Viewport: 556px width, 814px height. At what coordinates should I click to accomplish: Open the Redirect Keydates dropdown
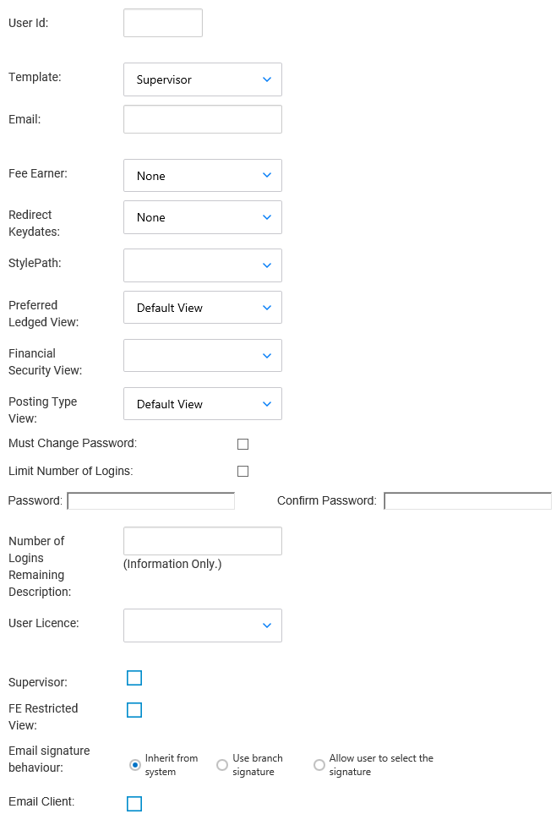[203, 217]
